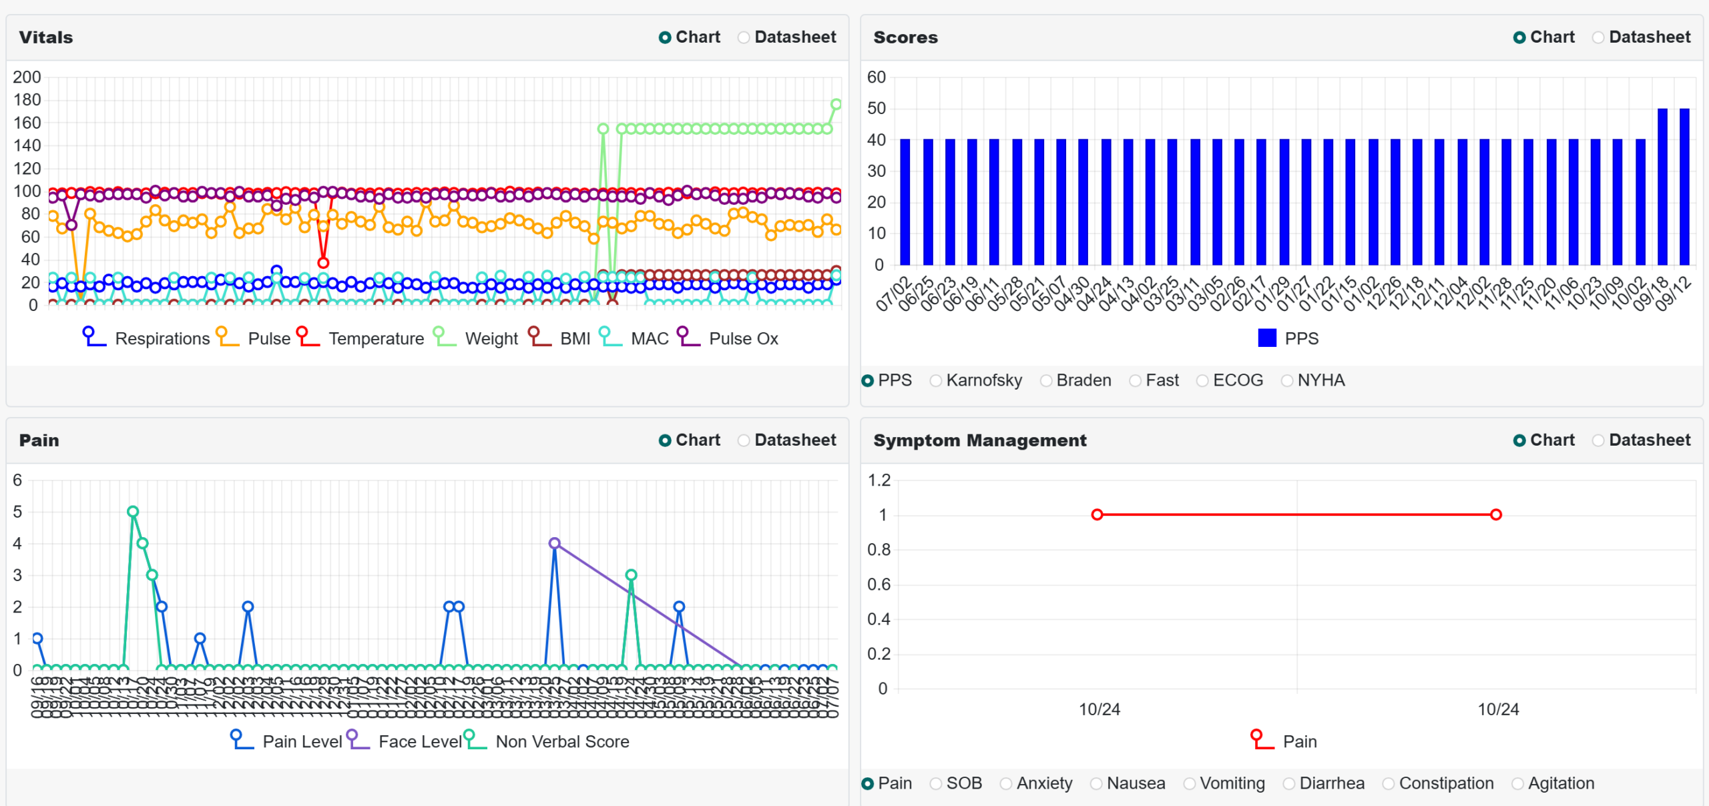Click the blue PPS legend swatch
1709x806 pixels.
(x=1267, y=338)
